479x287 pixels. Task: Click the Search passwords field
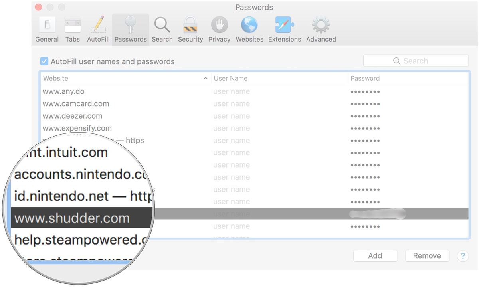click(x=416, y=61)
